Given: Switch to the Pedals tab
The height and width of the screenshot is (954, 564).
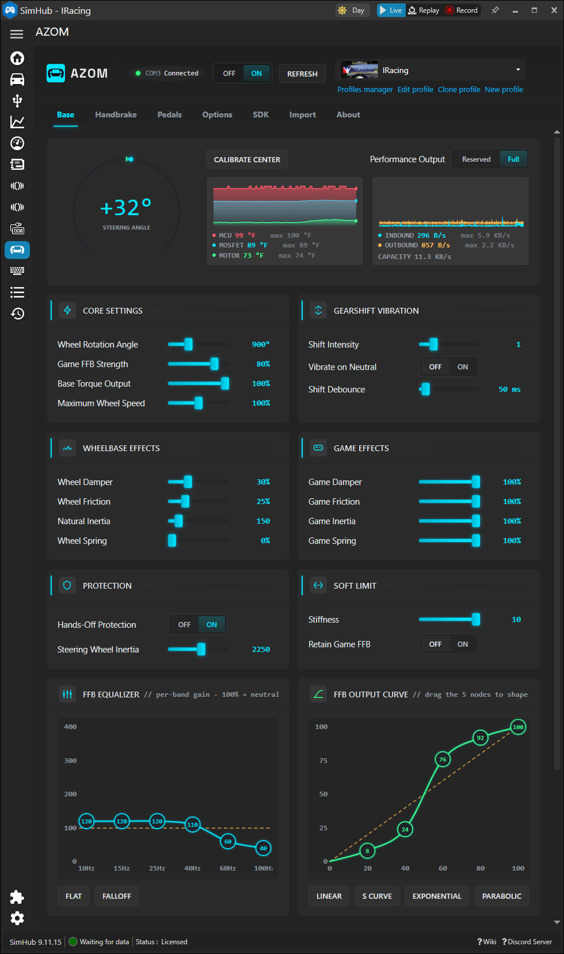Looking at the screenshot, I should click(169, 115).
